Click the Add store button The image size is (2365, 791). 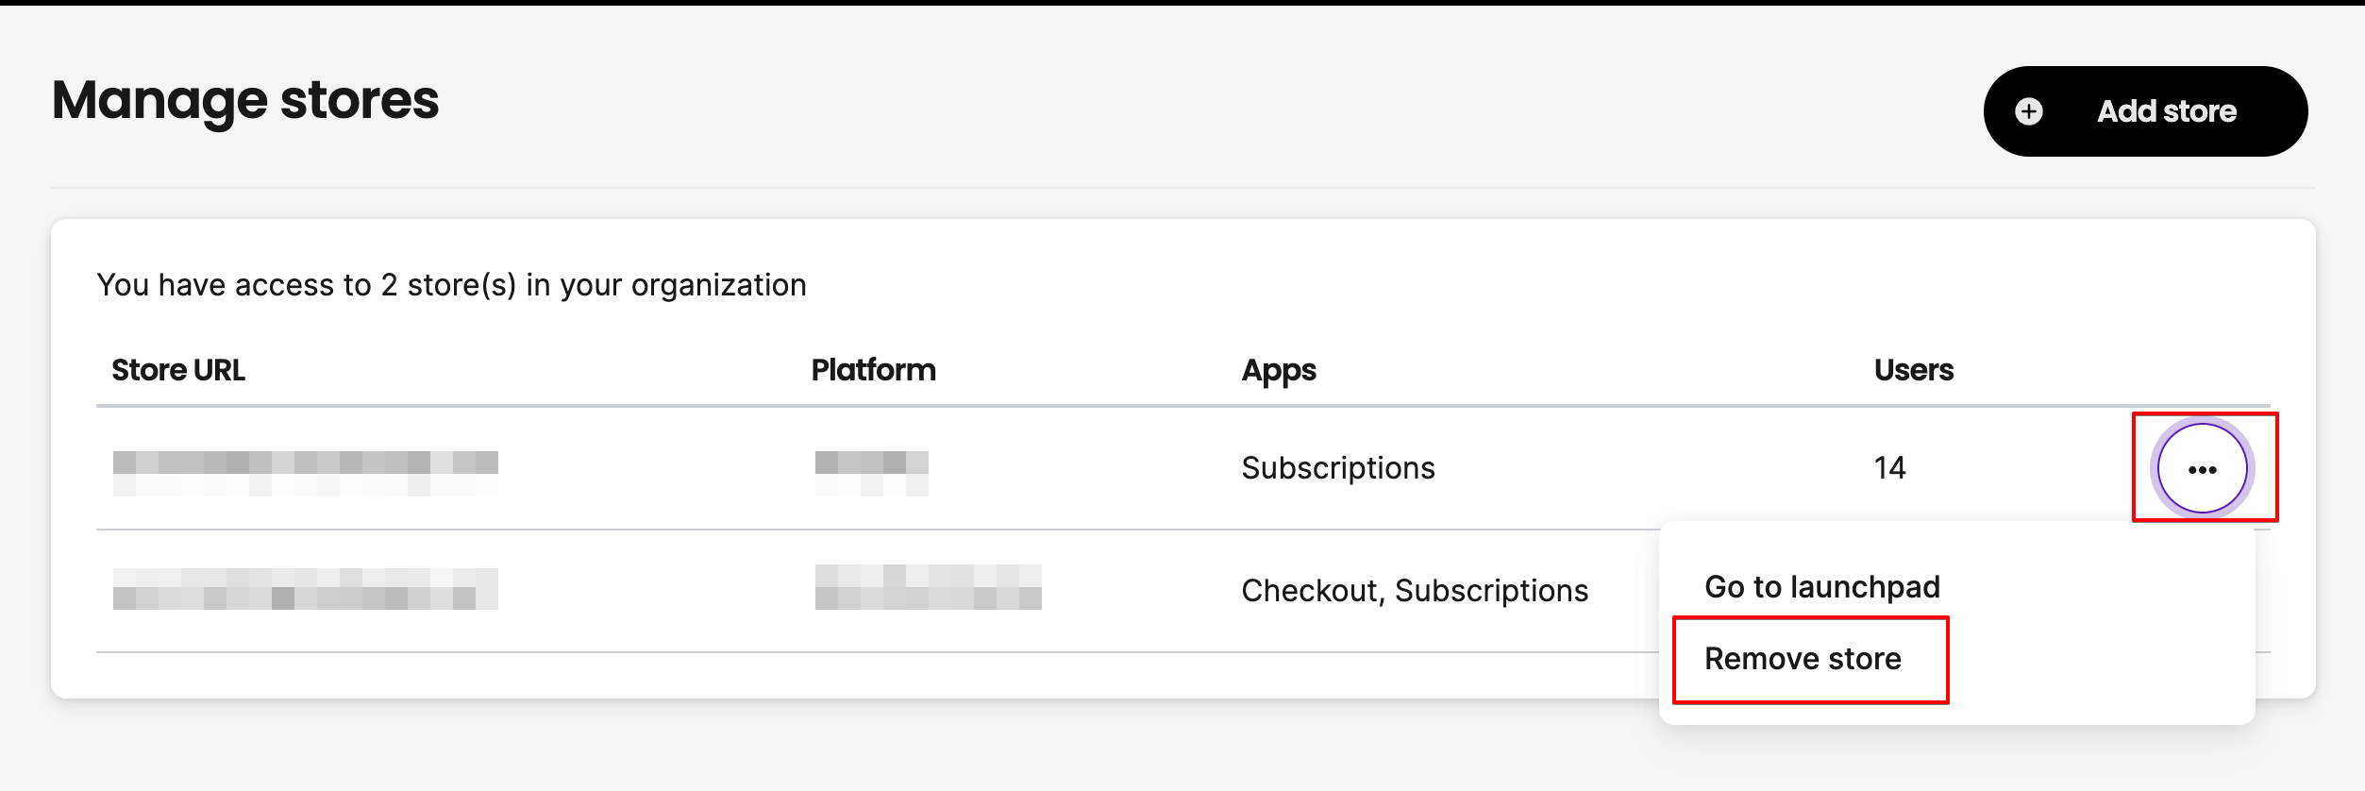[2145, 111]
